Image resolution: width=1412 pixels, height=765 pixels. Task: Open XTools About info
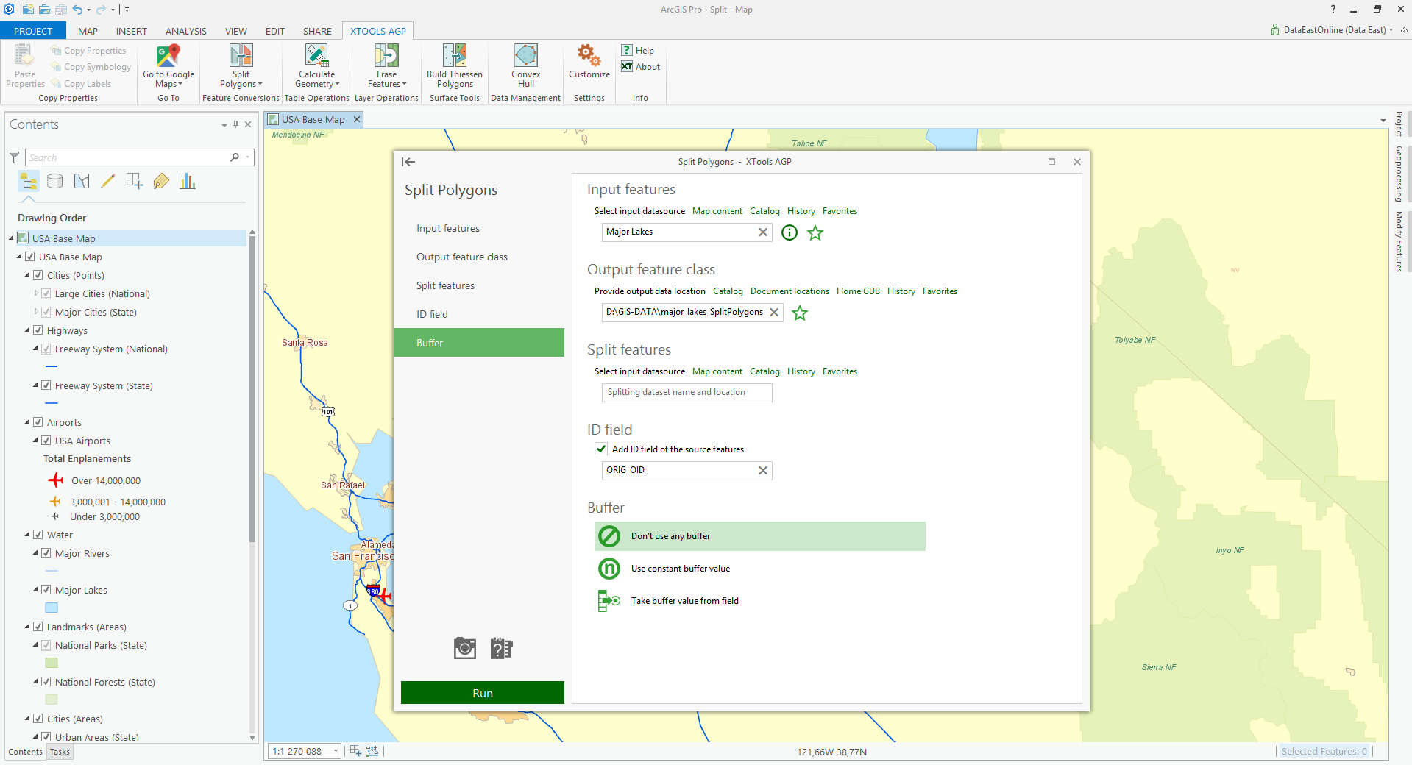coord(640,66)
